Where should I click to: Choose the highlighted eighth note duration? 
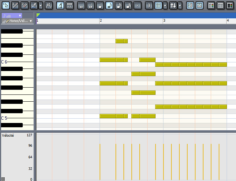coord(109,5)
